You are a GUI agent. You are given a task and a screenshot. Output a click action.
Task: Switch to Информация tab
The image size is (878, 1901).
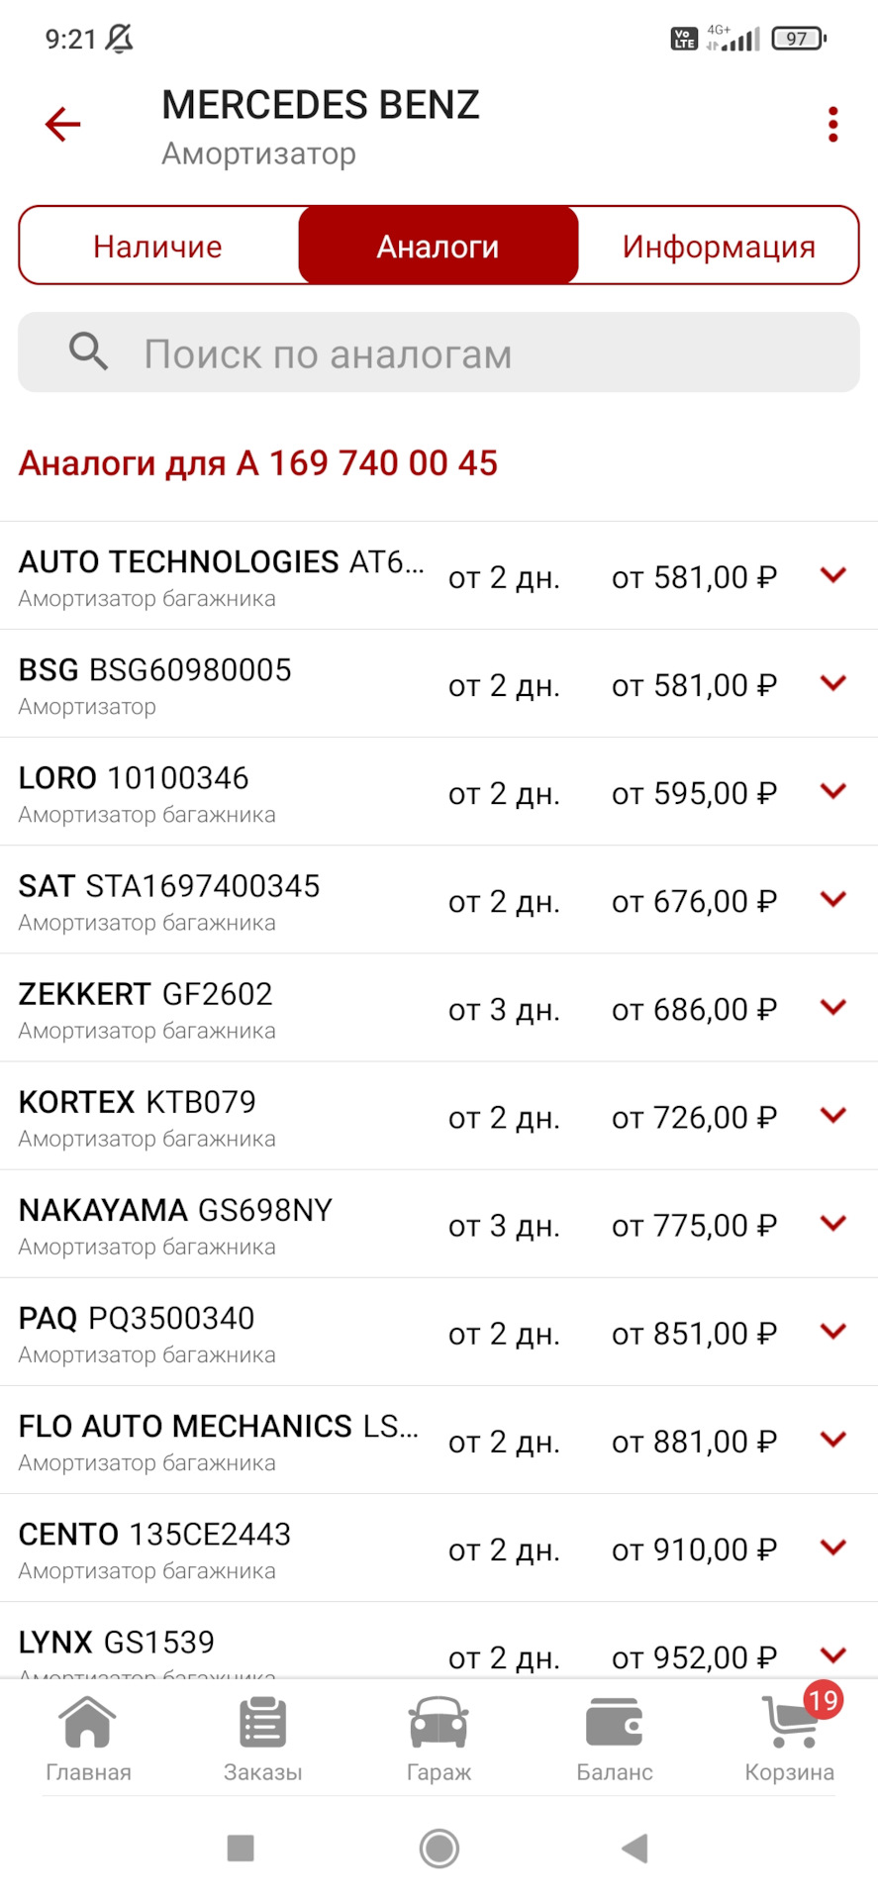tap(719, 246)
